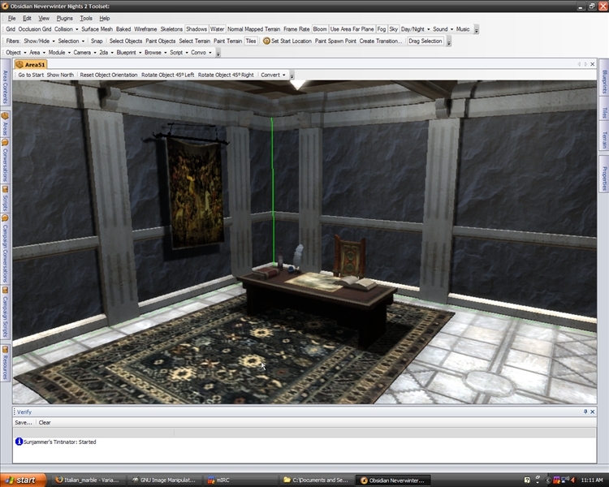The height and width of the screenshot is (487, 609).
Task: Toggle the Bloom effect button
Action: click(320, 29)
